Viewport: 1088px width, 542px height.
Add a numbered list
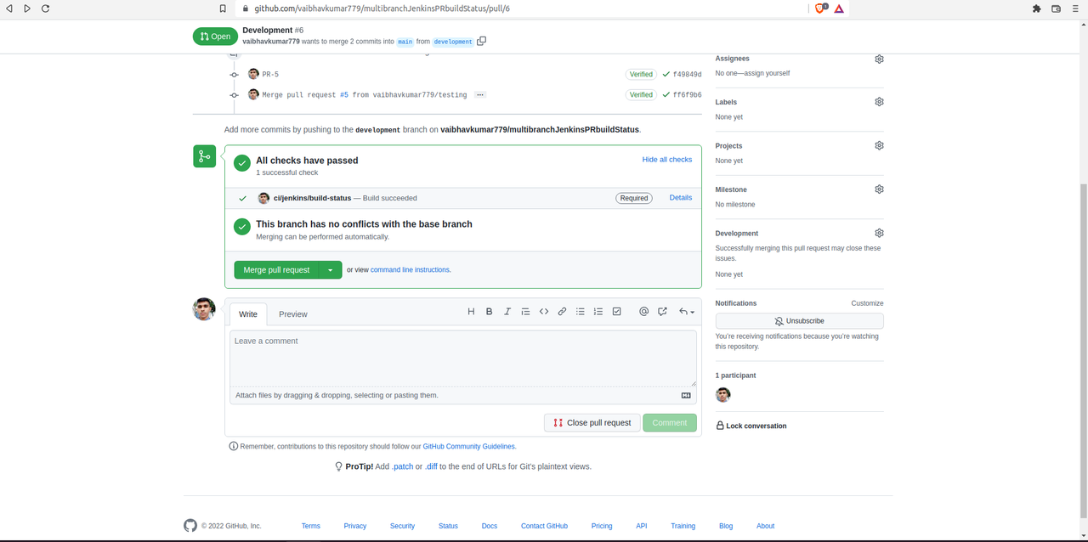point(598,312)
